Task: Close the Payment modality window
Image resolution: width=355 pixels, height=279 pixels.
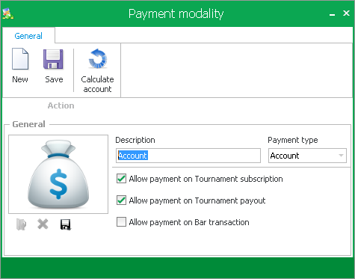Action: tap(346, 13)
